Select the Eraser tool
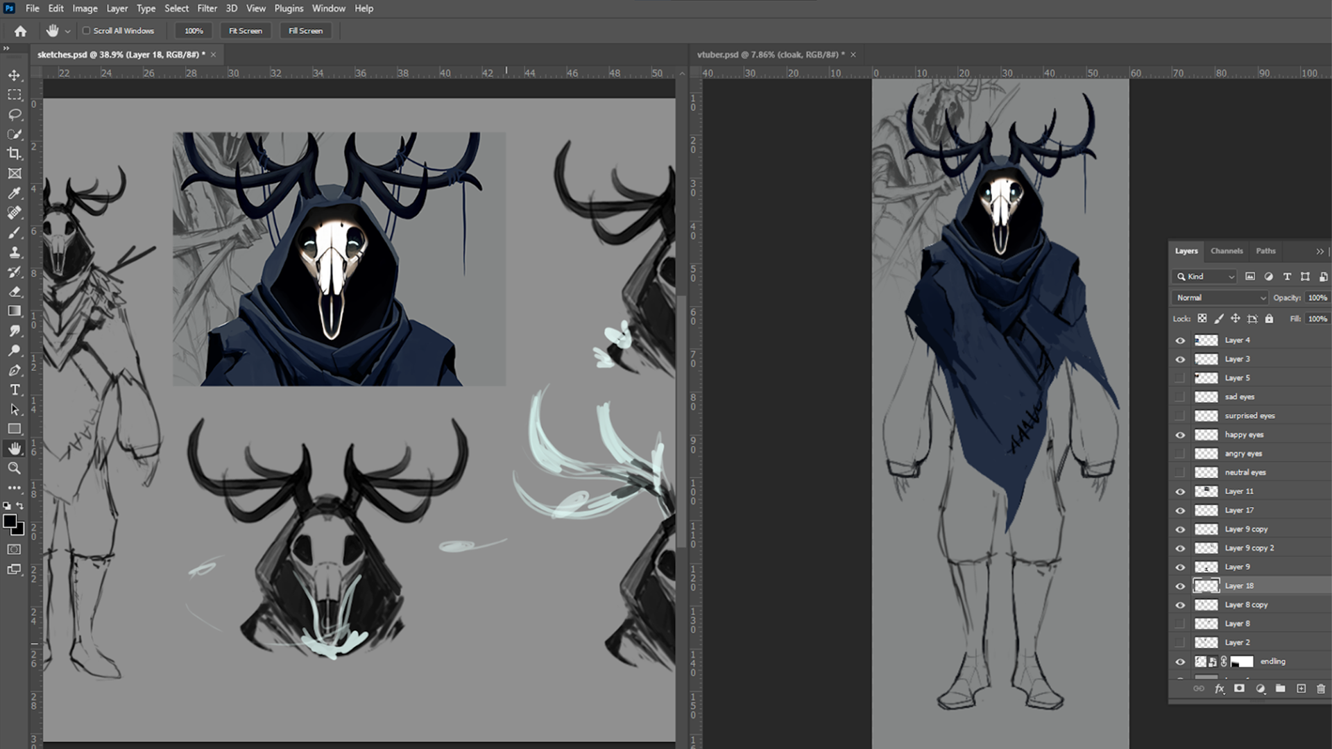 click(15, 291)
